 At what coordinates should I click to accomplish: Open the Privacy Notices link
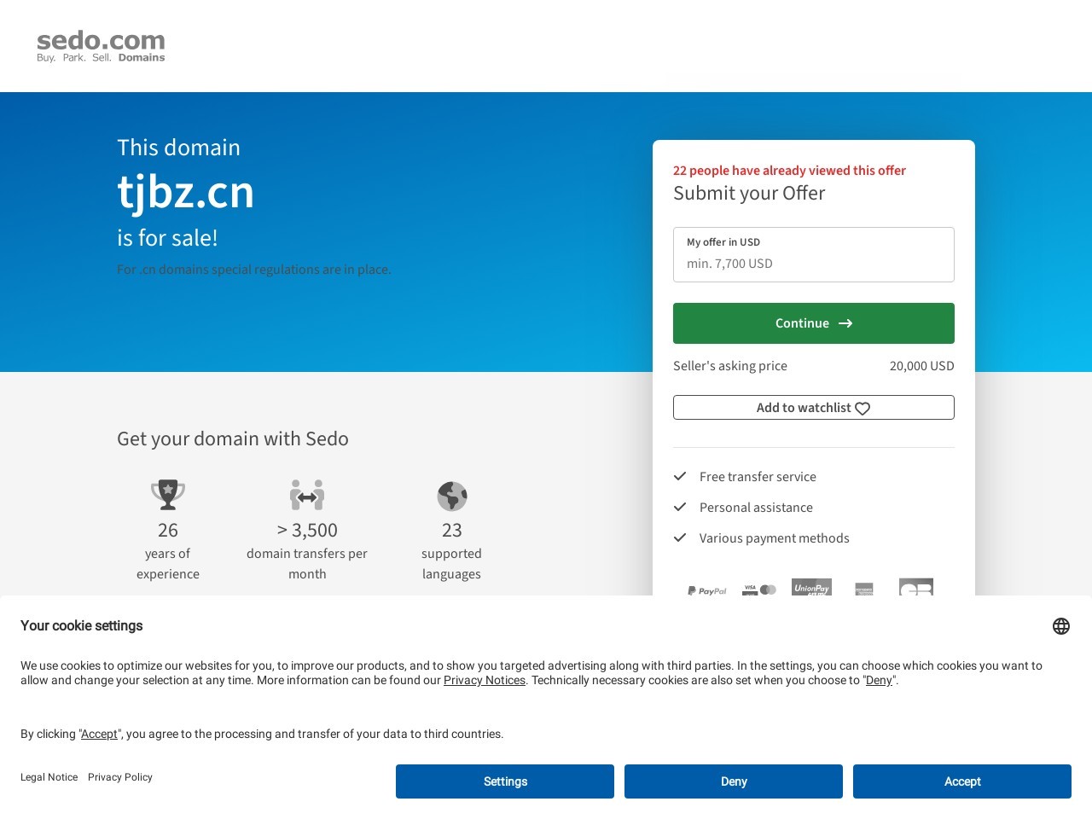click(485, 680)
